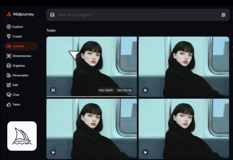Open the Organize icon in sidebar

pyautogui.click(x=9, y=65)
